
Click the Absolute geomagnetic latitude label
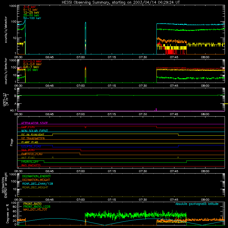[x=197, y=204]
